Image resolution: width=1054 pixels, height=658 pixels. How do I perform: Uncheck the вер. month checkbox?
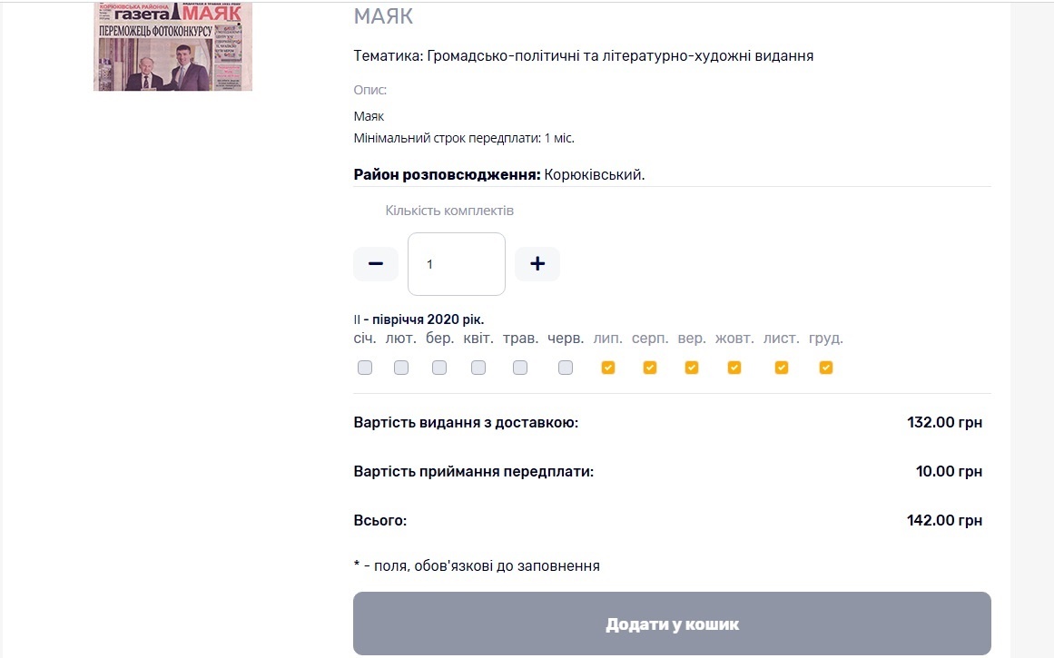692,368
